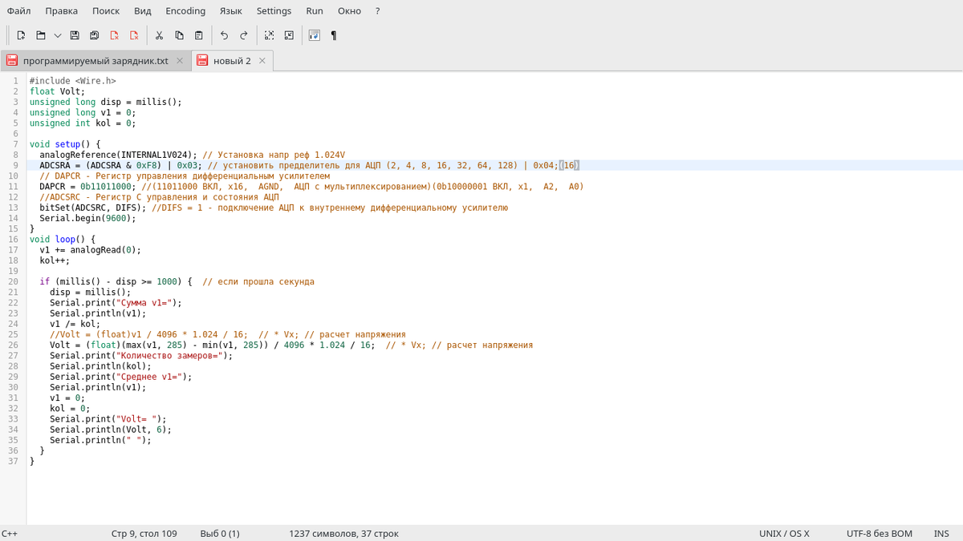Copy selection with the copy icon
This screenshot has height=541, width=963.
179,35
